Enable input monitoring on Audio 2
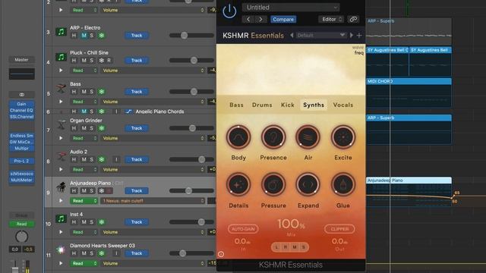Image resolution: width=486 pixels, height=273 pixels. [116, 160]
